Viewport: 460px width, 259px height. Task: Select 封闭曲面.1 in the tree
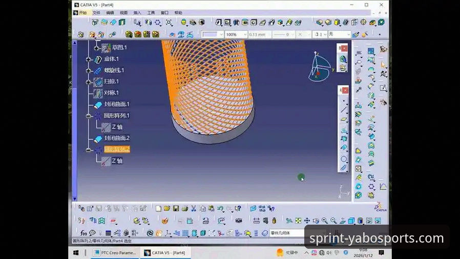coord(116,104)
